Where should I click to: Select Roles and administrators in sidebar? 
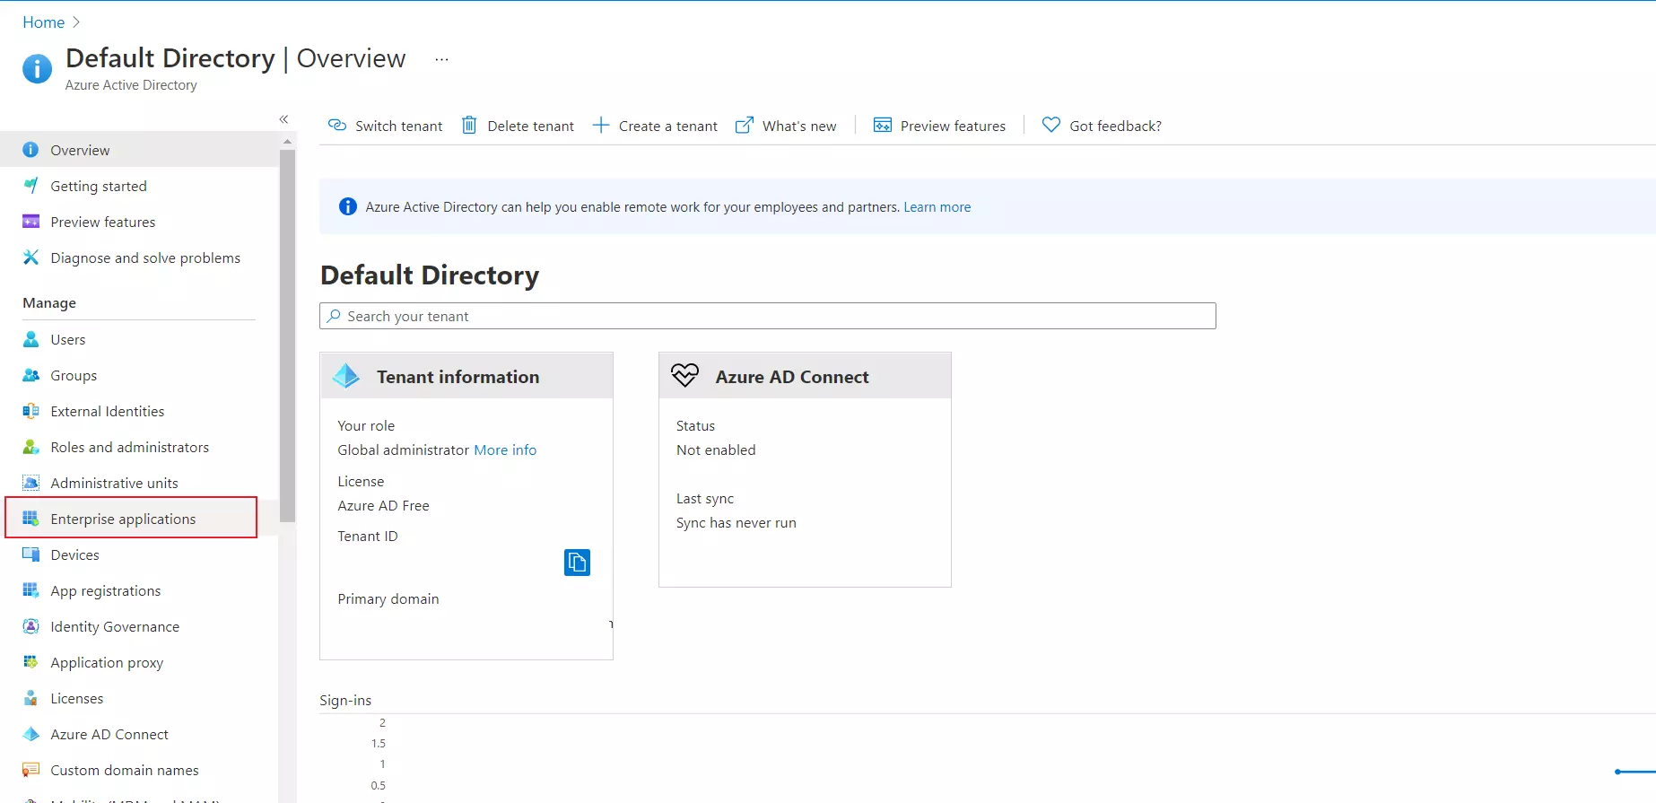point(139,447)
